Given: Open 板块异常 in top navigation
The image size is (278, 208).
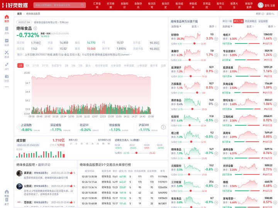Looking at the screenshot, I should coord(152,5).
